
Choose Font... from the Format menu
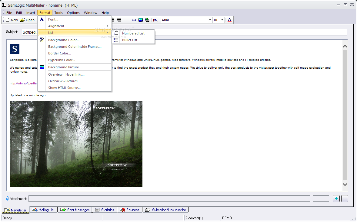click(x=75, y=20)
